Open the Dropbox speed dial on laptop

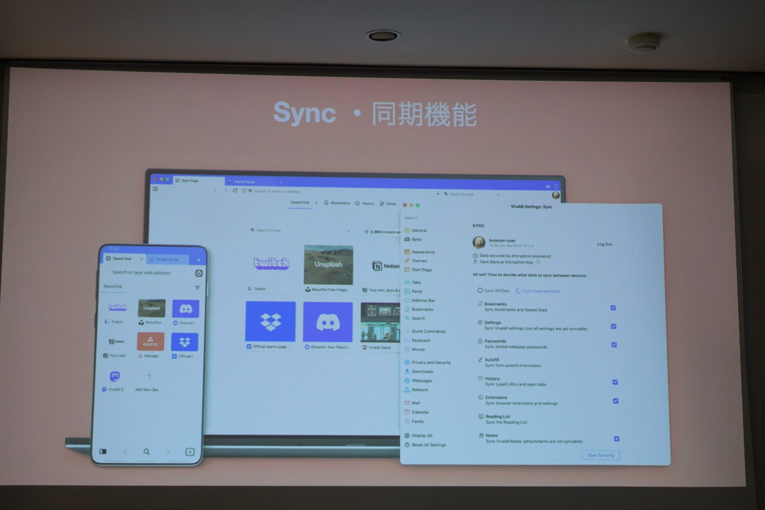click(271, 322)
